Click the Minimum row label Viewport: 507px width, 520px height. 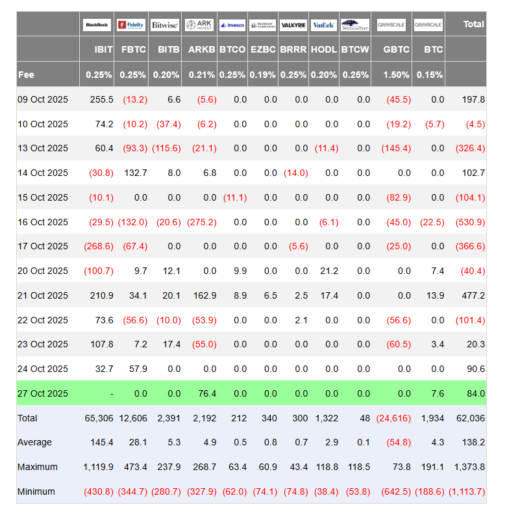[x=36, y=491]
